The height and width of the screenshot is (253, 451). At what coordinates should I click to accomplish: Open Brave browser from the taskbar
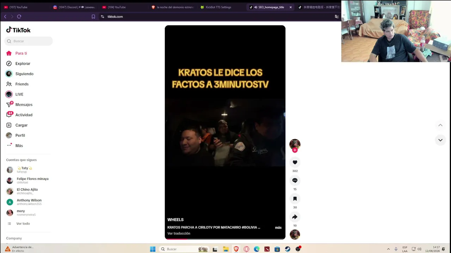[x=236, y=249]
